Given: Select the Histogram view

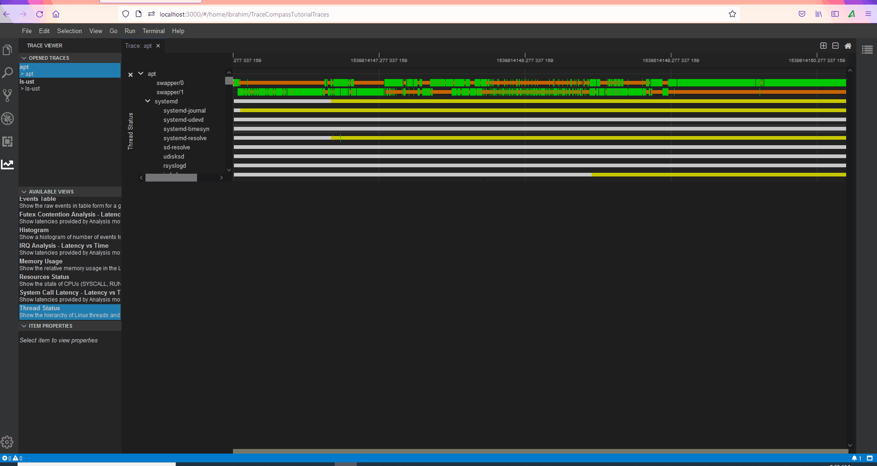Looking at the screenshot, I should 34,230.
